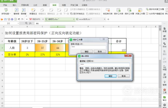Save the file with the floppy disk icon
This screenshot has width=168, height=108.
[5, 19]
